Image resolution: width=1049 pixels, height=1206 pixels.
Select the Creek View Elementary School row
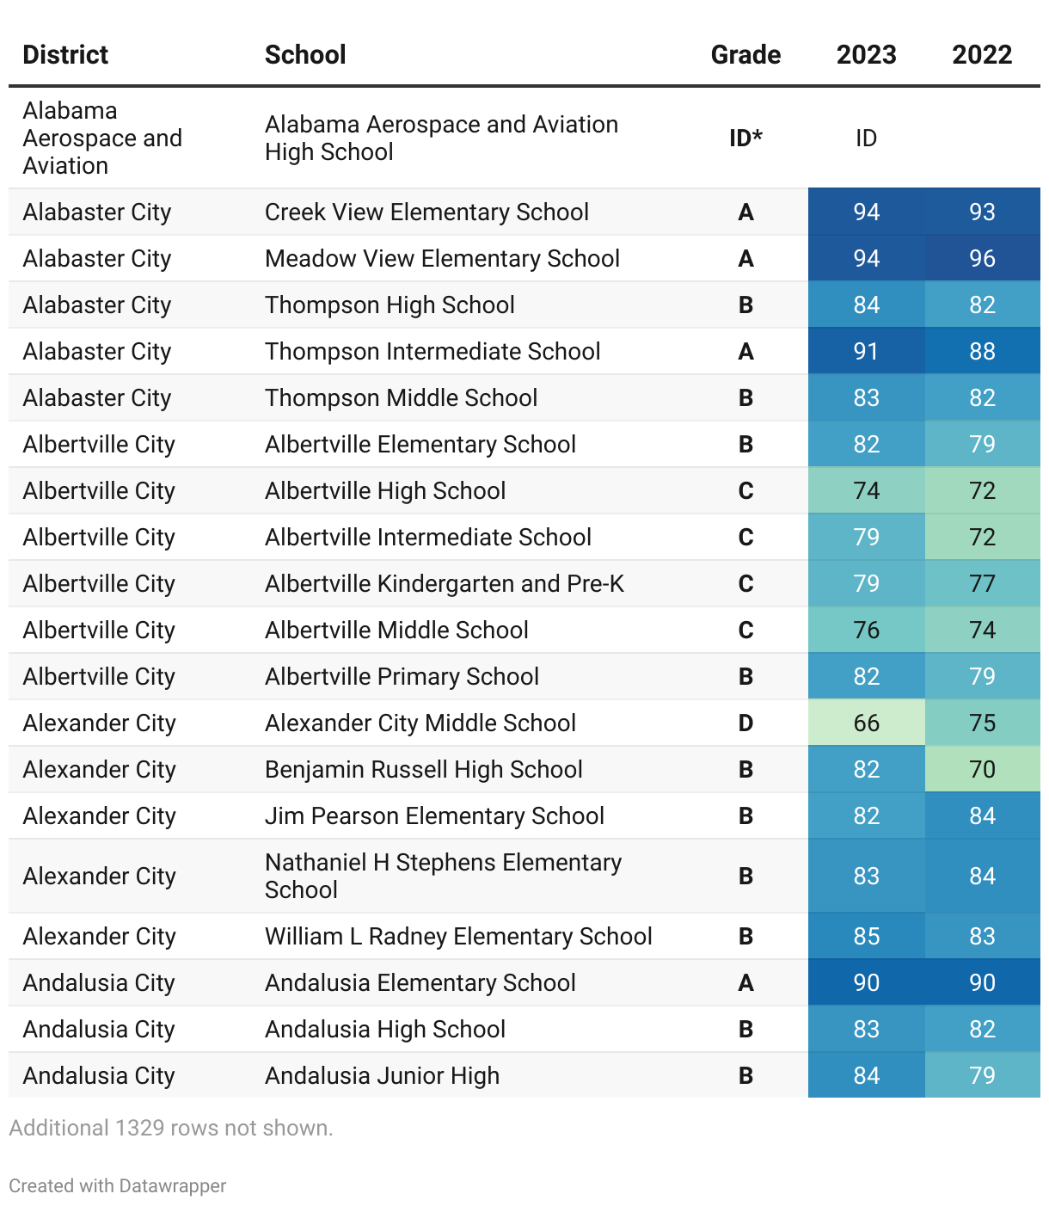pyautogui.click(x=426, y=212)
